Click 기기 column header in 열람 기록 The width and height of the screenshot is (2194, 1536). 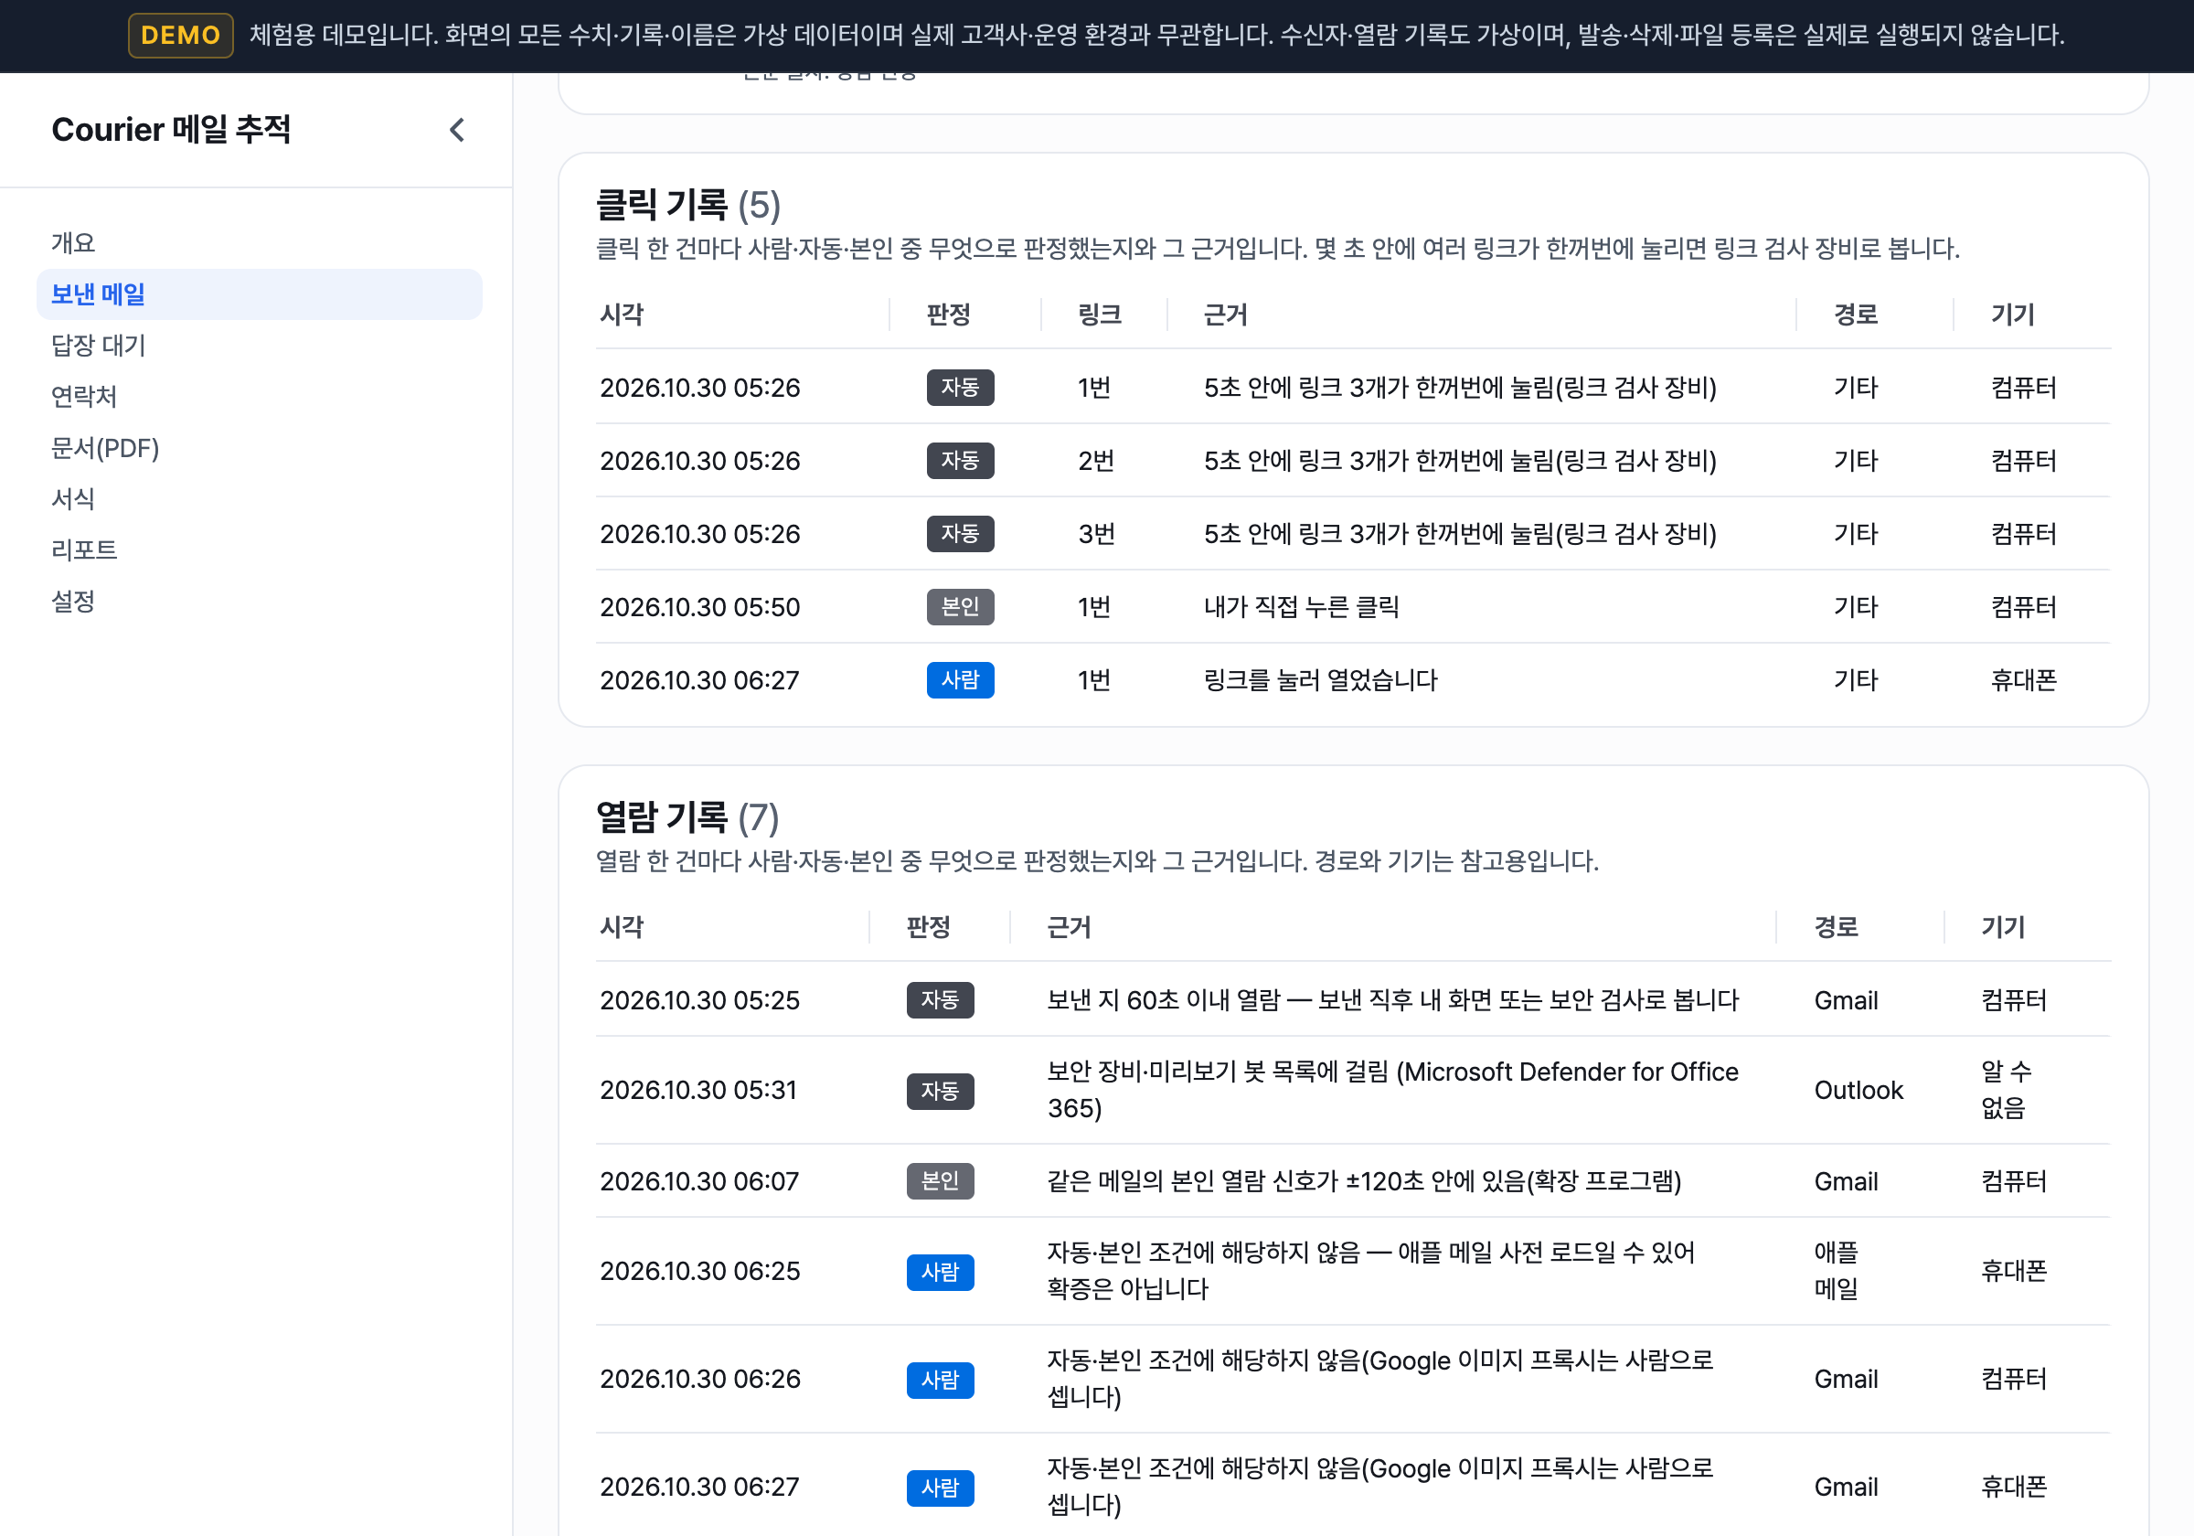tap(2003, 927)
